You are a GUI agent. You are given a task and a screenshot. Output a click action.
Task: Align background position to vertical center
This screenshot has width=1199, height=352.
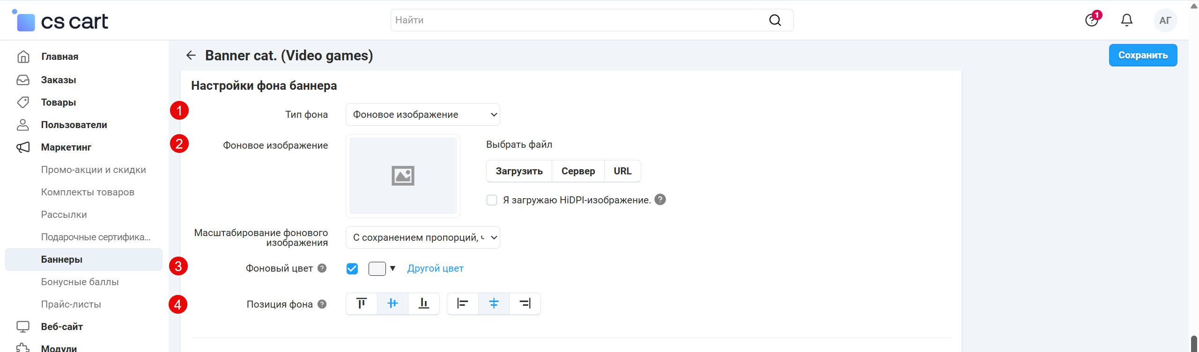coord(392,304)
